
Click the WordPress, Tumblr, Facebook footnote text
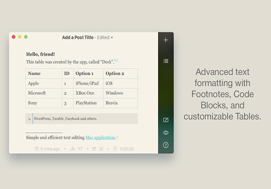pos(66,119)
